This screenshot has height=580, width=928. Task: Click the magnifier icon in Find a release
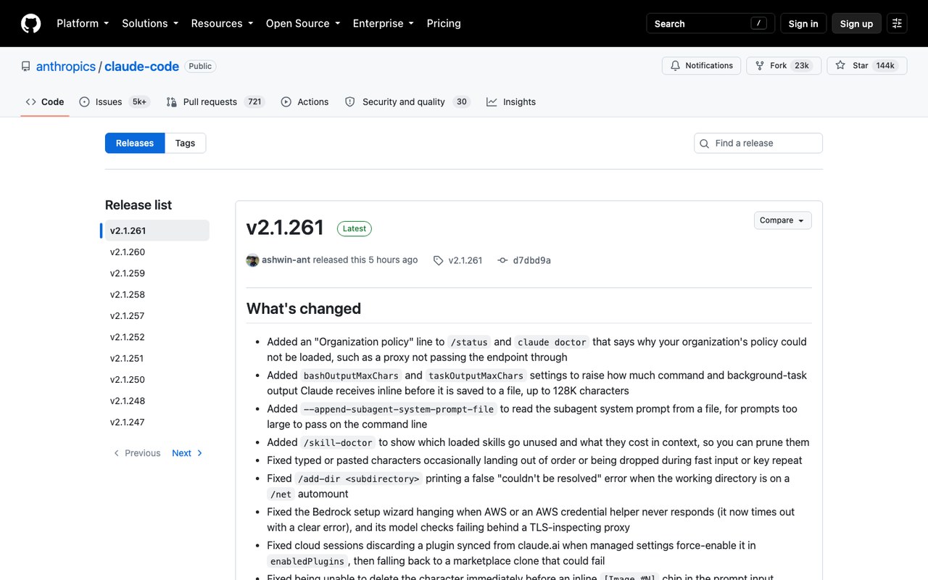(704, 144)
